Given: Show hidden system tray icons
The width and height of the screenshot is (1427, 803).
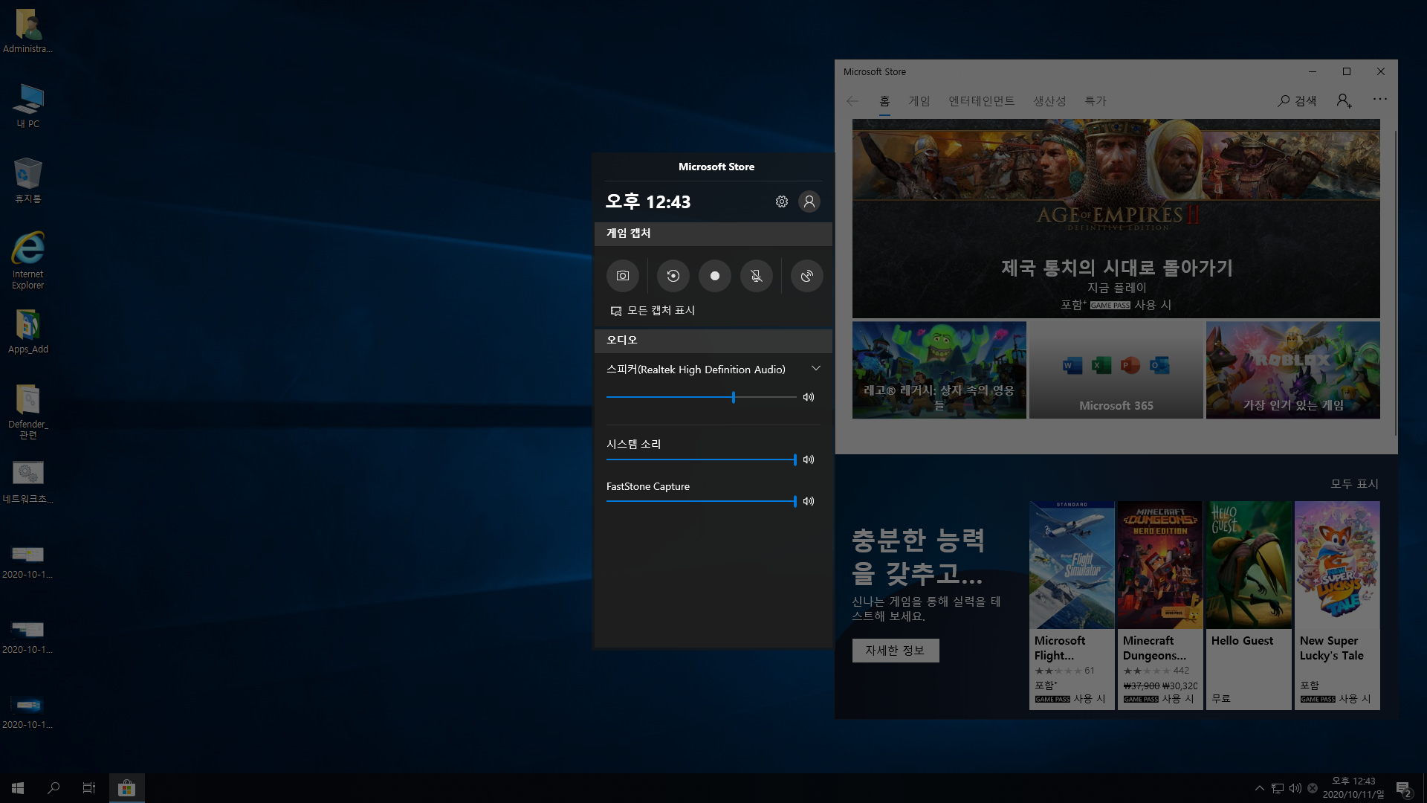Looking at the screenshot, I should (x=1259, y=788).
